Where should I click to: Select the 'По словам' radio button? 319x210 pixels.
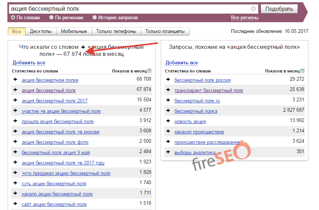pyautogui.click(x=13, y=17)
